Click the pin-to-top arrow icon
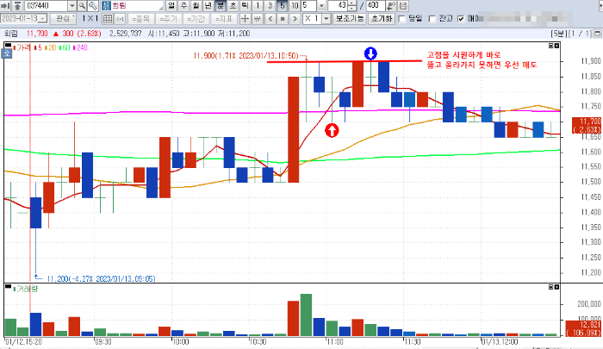The height and width of the screenshot is (349, 603). [x=18, y=6]
